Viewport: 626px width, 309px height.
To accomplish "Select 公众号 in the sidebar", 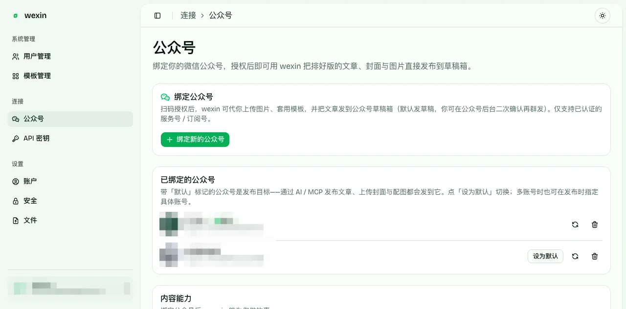I will coord(70,119).
